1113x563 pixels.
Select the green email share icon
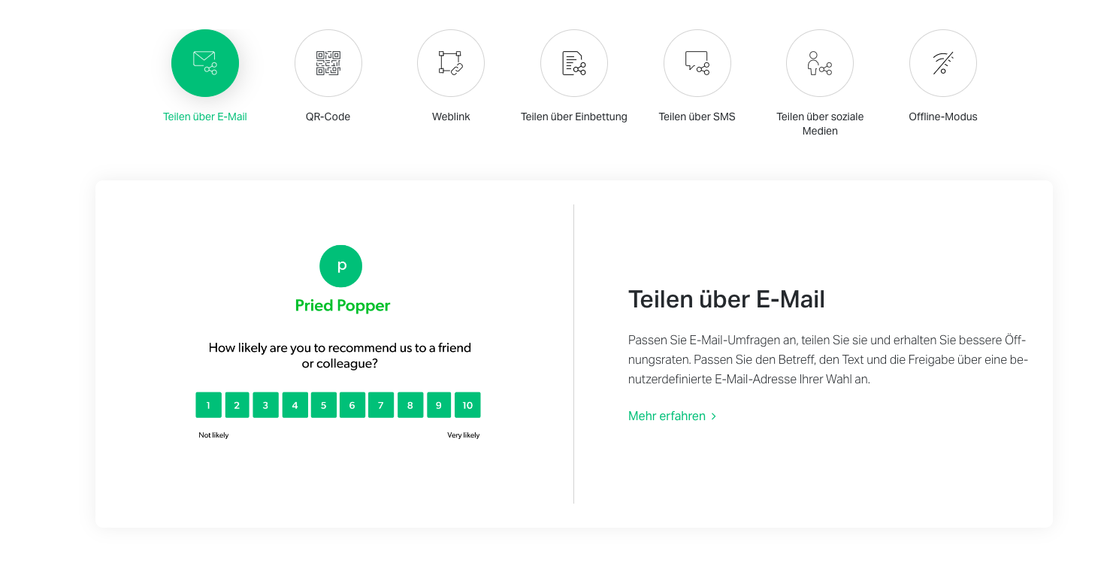click(205, 63)
